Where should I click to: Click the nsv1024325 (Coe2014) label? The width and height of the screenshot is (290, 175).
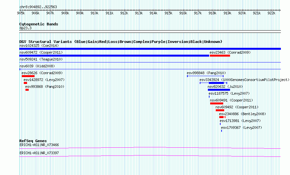click(x=39, y=46)
